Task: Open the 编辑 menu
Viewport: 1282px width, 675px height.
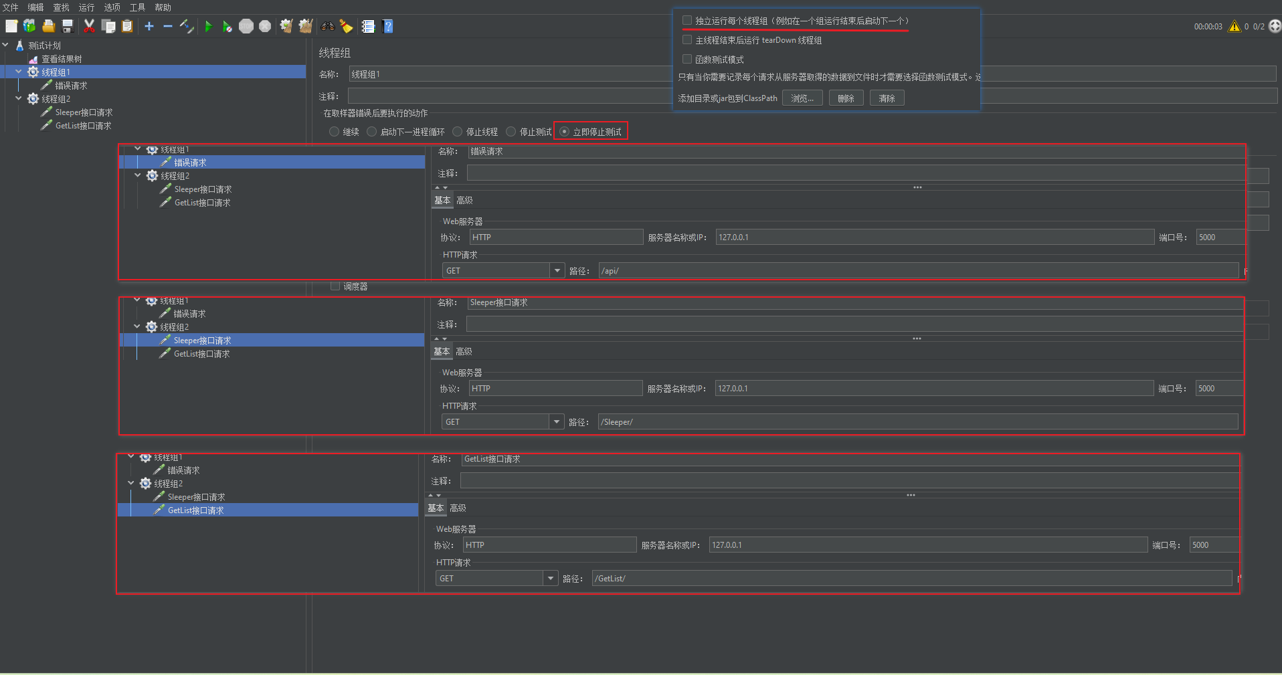Action: click(x=35, y=7)
